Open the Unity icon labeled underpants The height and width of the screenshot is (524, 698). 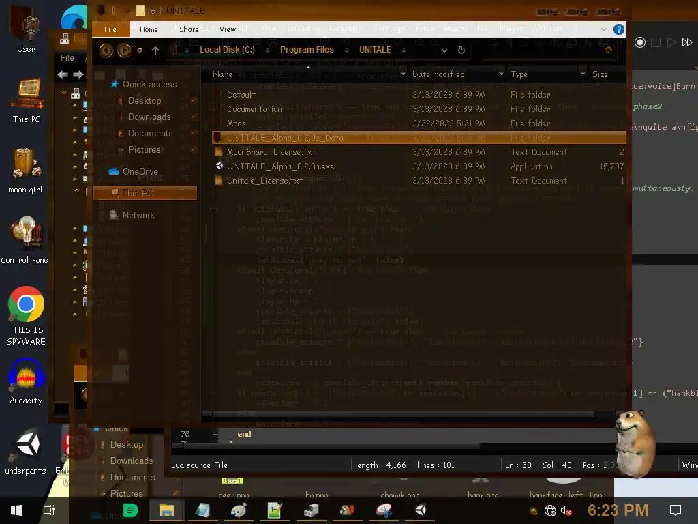26,451
